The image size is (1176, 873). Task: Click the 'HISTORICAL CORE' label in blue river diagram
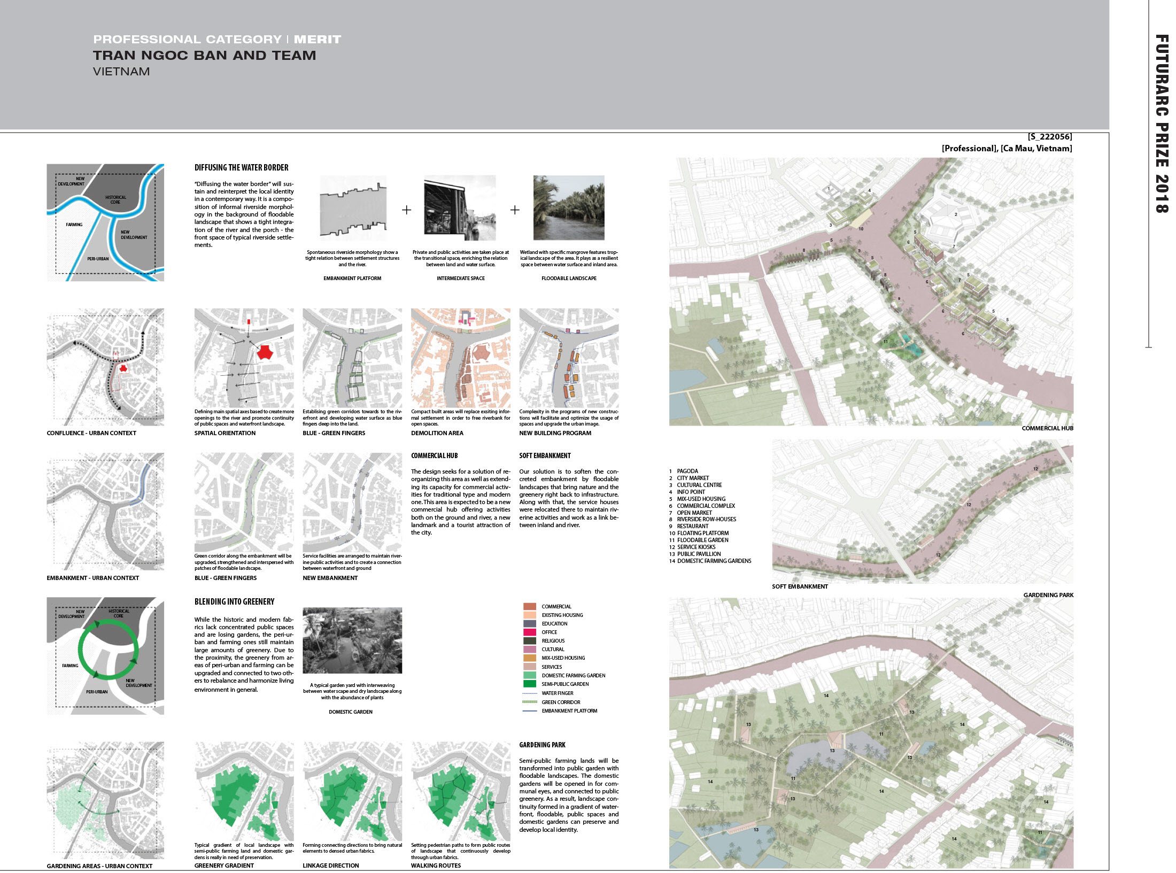pyautogui.click(x=115, y=200)
